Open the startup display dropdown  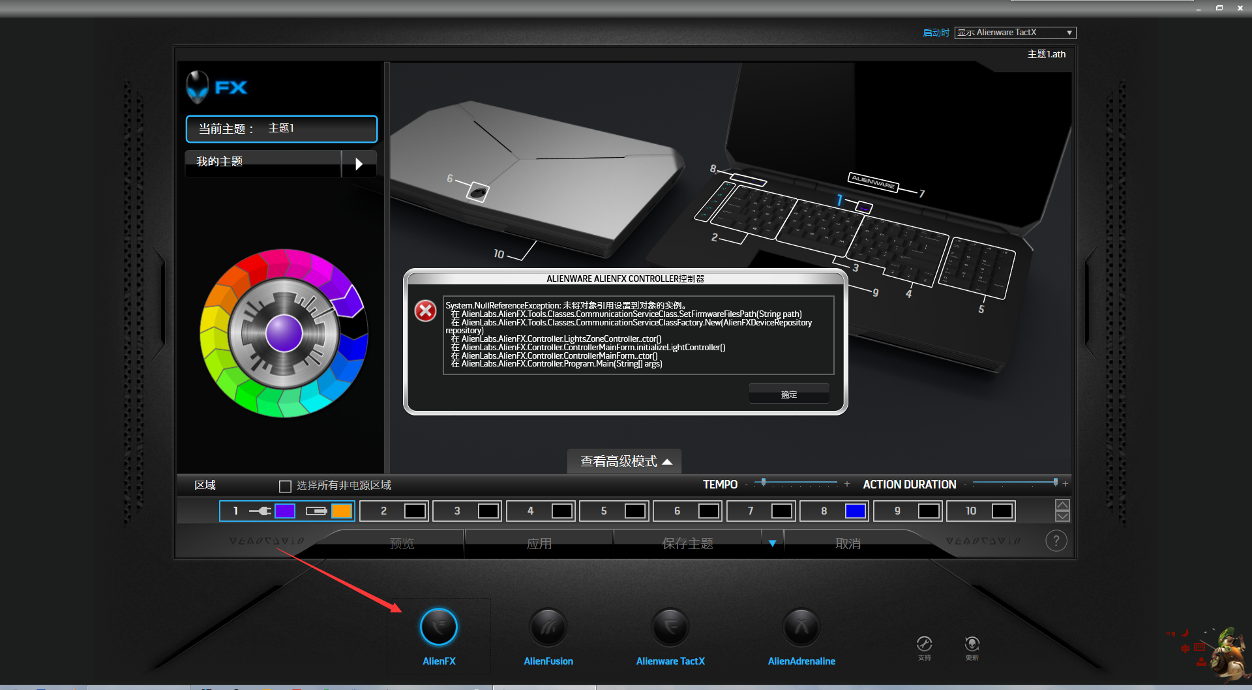click(x=1015, y=33)
